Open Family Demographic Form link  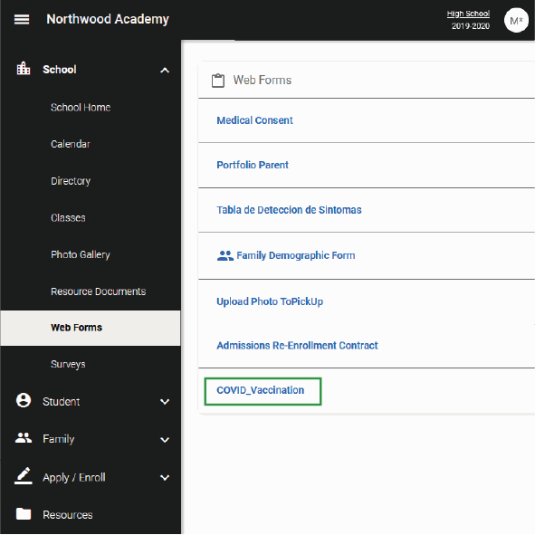click(296, 255)
